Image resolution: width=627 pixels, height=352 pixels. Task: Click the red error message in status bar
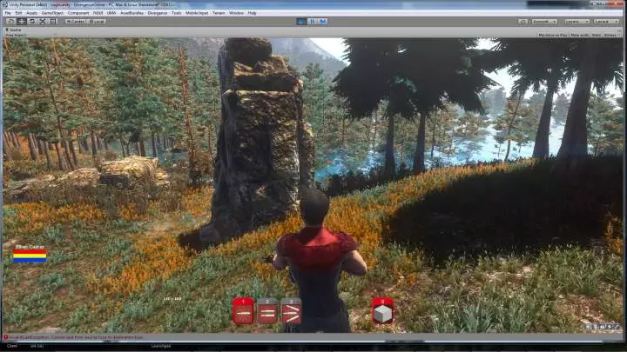76,337
